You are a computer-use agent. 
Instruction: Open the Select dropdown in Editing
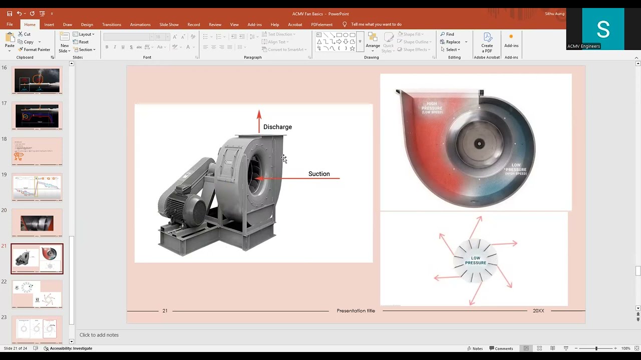coord(450,49)
